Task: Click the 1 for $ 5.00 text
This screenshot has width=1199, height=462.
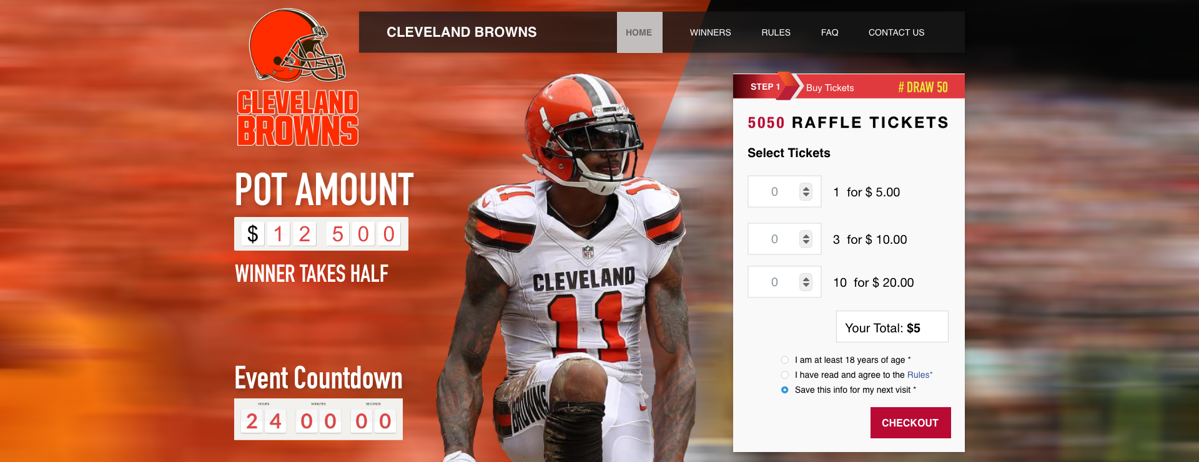Action: click(867, 192)
